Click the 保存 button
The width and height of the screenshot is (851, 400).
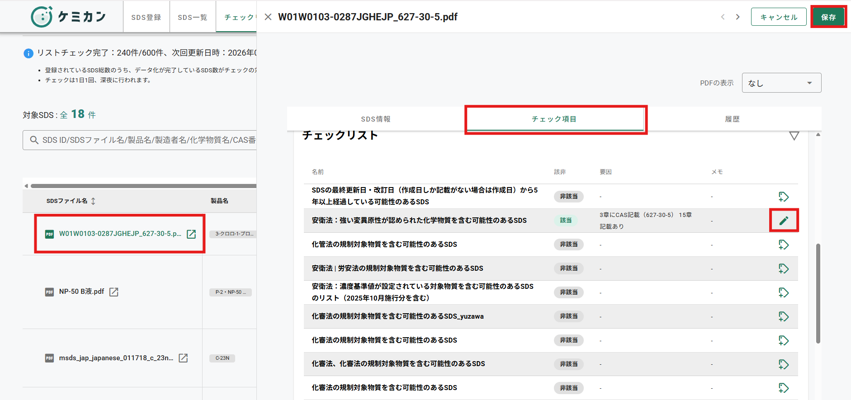(828, 17)
